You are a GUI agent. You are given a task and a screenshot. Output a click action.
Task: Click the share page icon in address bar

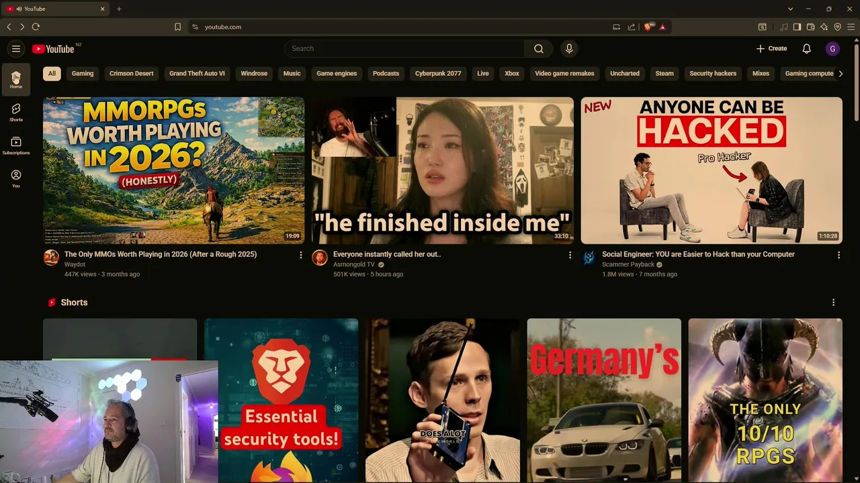click(x=632, y=27)
